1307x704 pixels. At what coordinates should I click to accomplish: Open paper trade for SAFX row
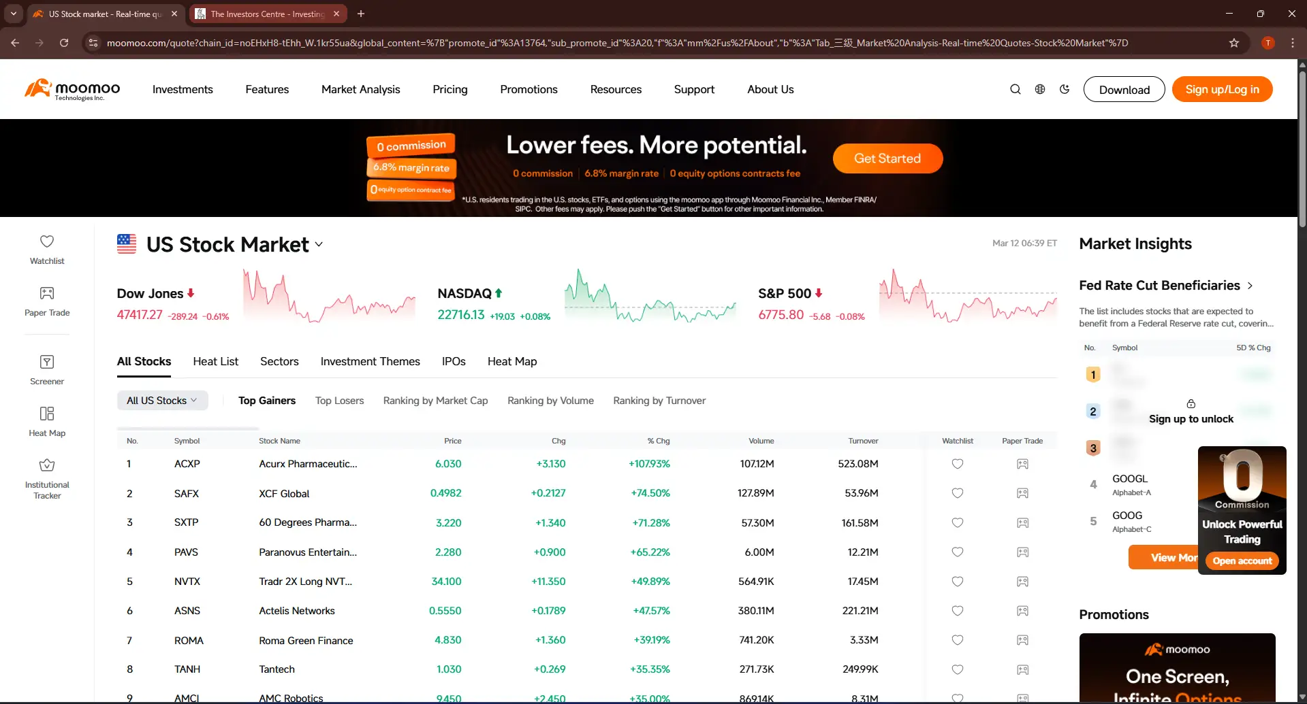pyautogui.click(x=1022, y=493)
